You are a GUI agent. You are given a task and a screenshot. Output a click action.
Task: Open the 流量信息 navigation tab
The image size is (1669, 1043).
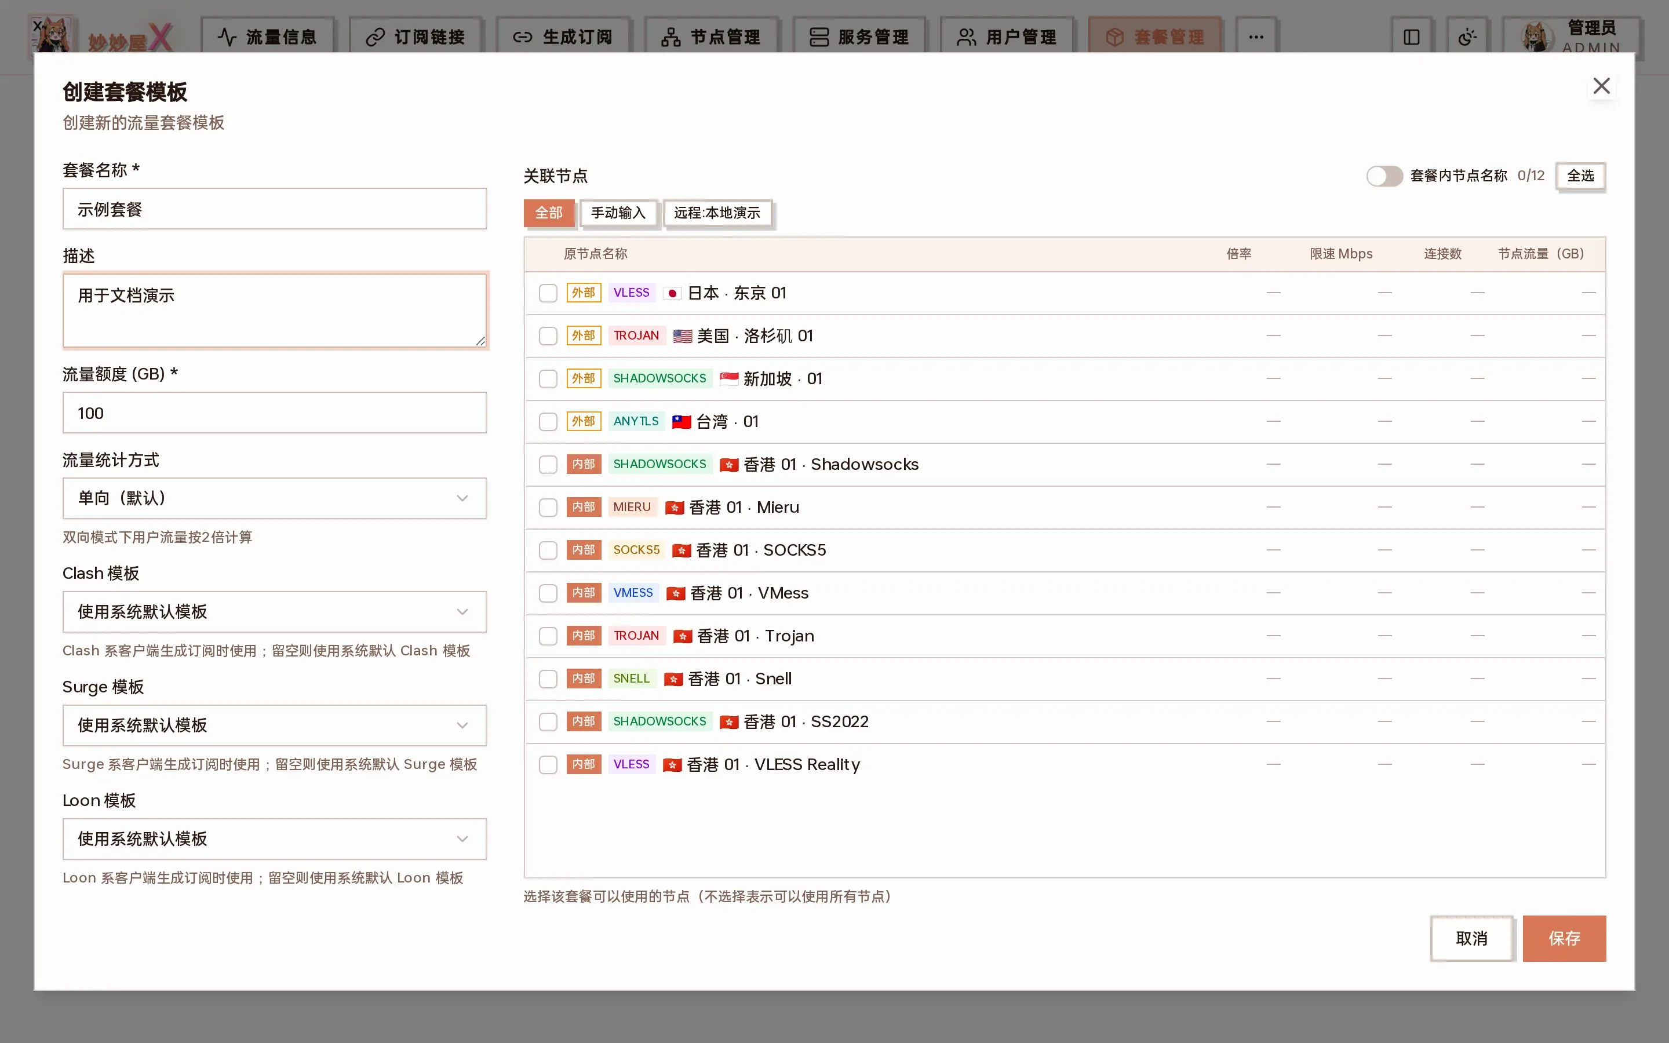pyautogui.click(x=268, y=37)
